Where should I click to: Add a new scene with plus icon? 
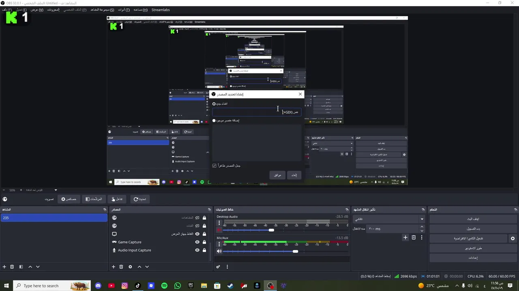point(4,267)
